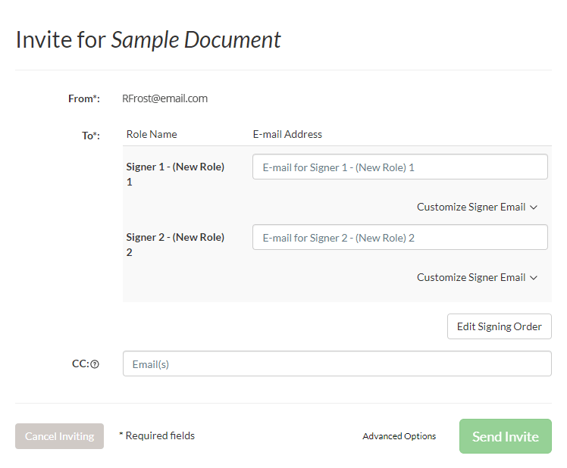This screenshot has height=468, width=567.
Task: Click the Signer 1 e-mail address field
Action: (x=399, y=167)
